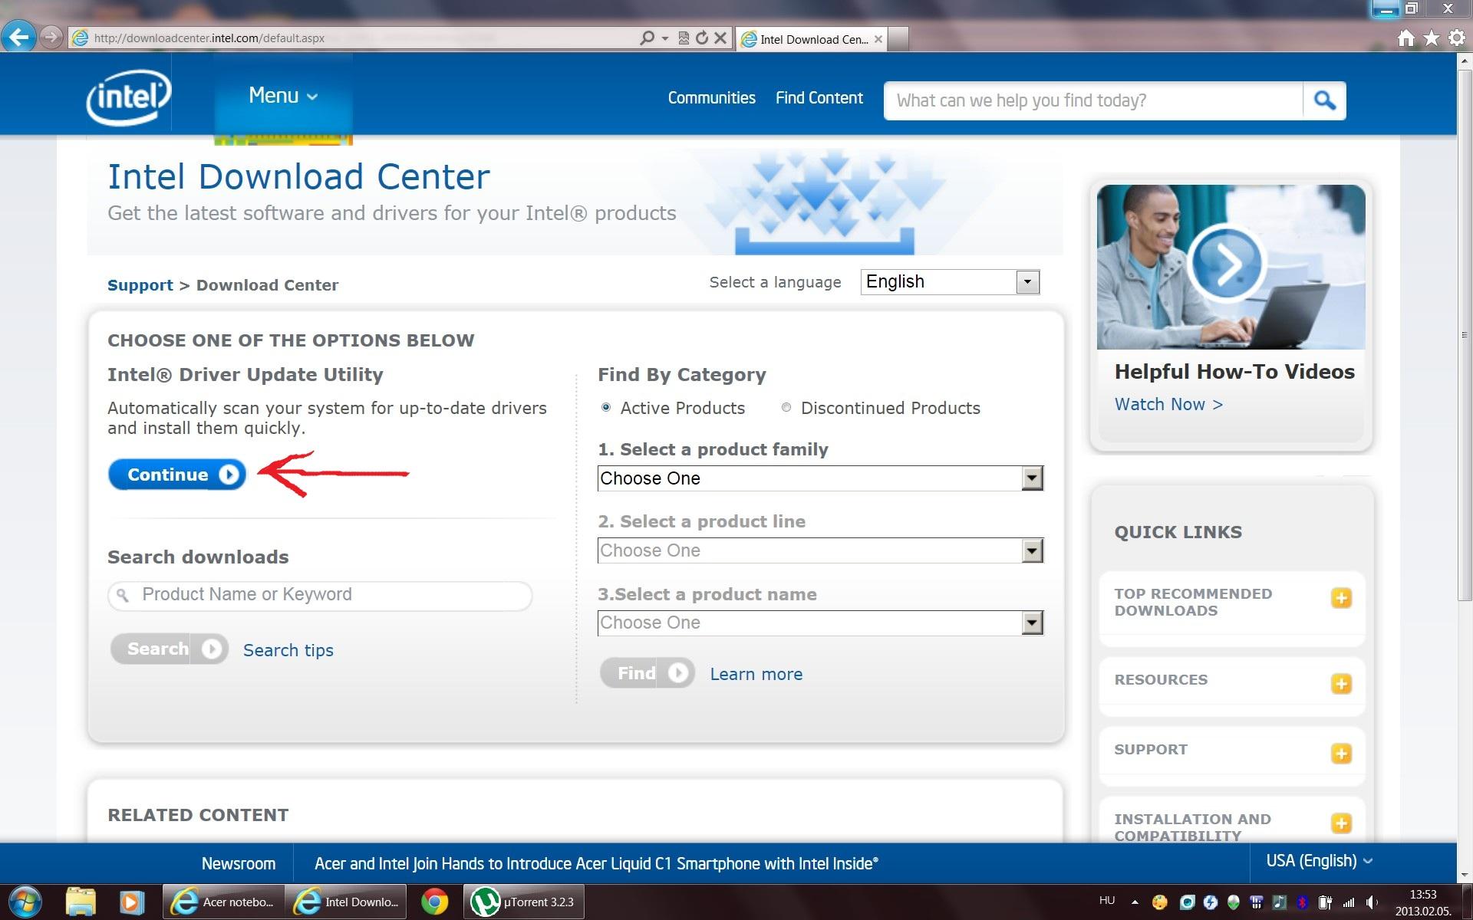Open the Select a product family dropdown
The width and height of the screenshot is (1473, 920).
(x=820, y=478)
